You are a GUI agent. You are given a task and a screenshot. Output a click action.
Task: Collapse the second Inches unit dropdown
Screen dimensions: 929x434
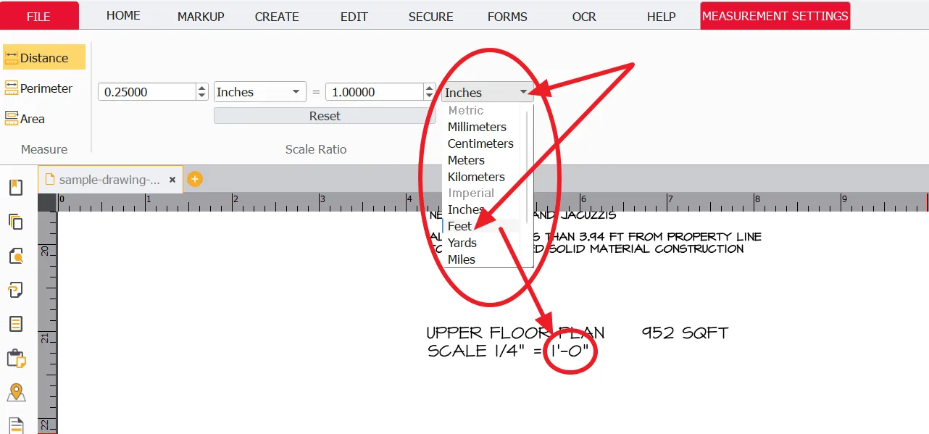pyautogui.click(x=488, y=92)
